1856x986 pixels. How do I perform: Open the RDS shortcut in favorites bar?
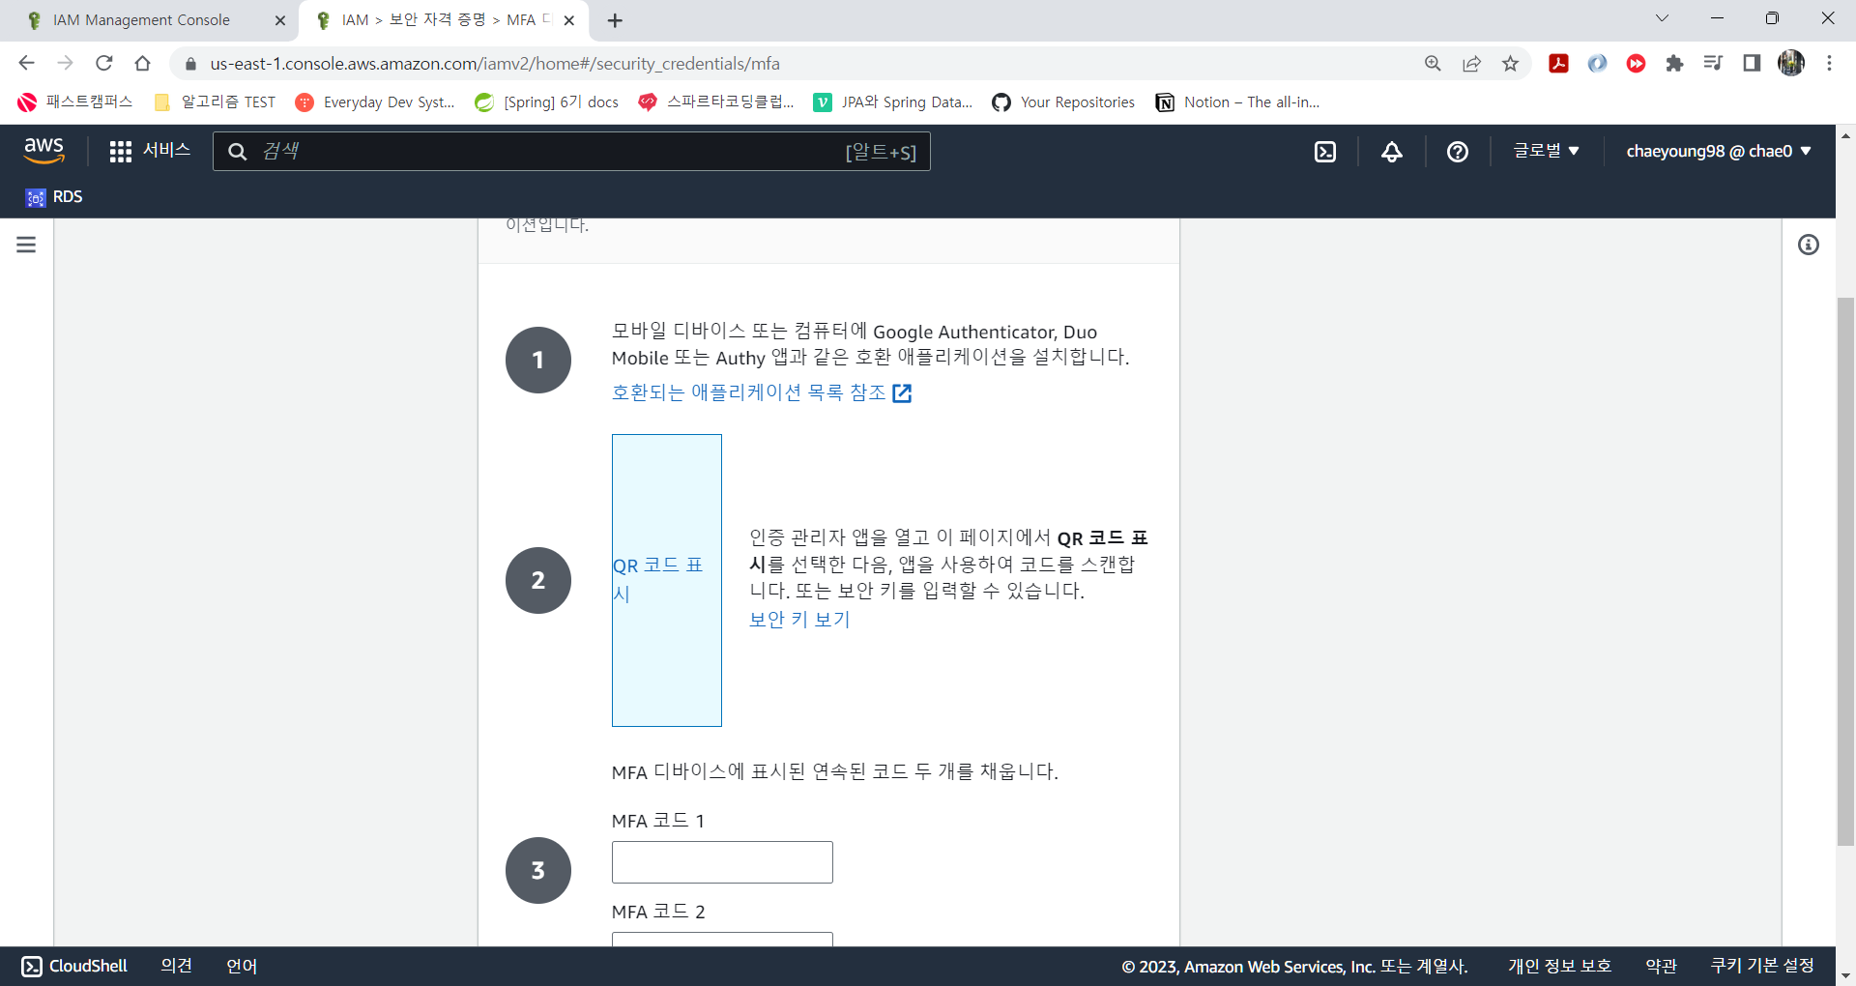tap(54, 197)
